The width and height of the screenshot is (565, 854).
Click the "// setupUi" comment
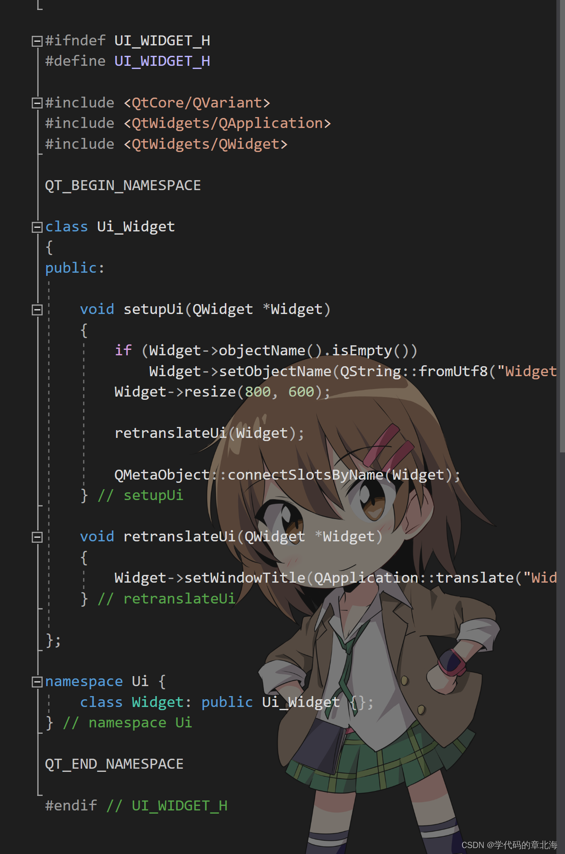141,496
